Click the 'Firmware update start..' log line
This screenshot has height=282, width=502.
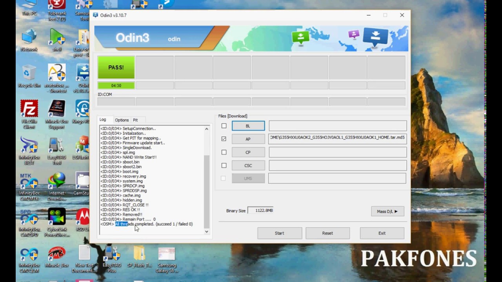tap(133, 143)
